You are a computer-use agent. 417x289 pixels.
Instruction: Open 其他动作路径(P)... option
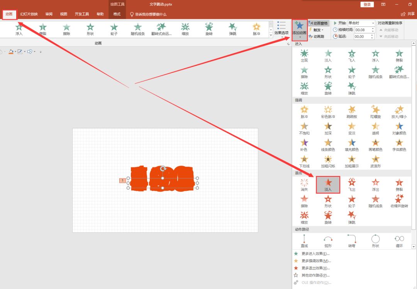[x=315, y=275]
